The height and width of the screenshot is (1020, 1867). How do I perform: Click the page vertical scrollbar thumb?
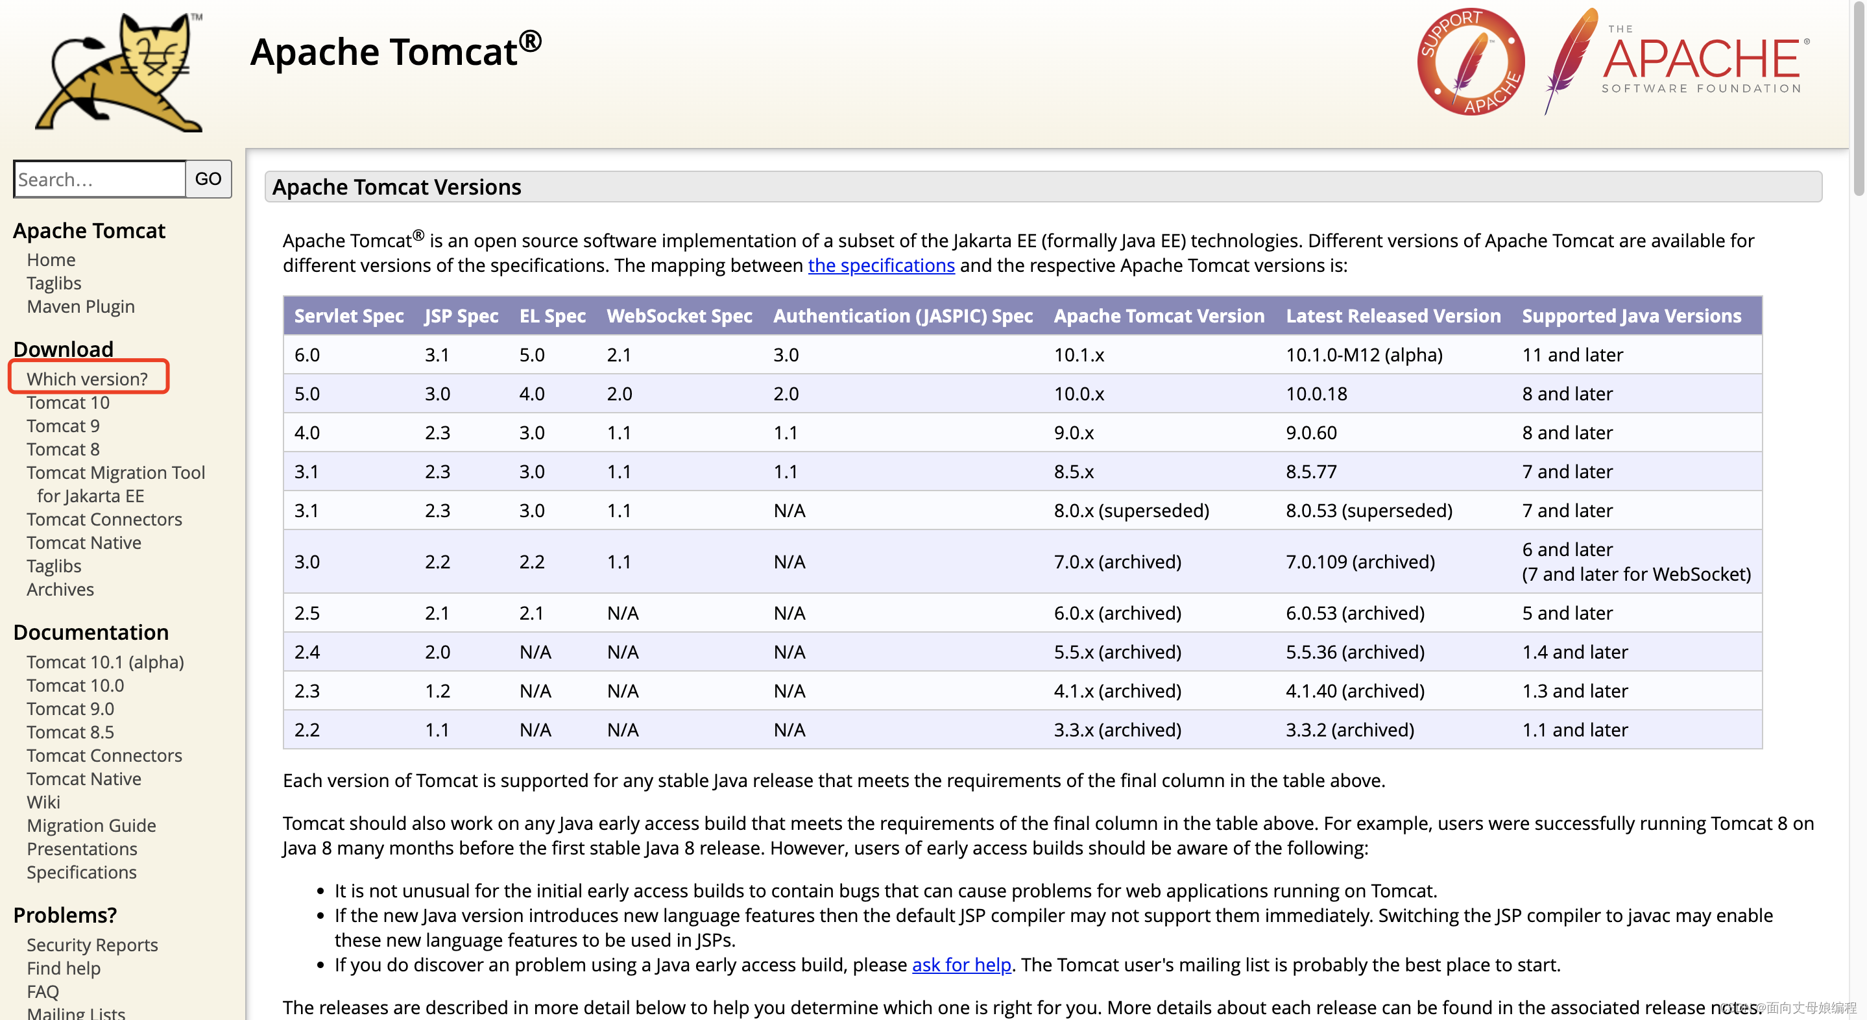[1859, 98]
